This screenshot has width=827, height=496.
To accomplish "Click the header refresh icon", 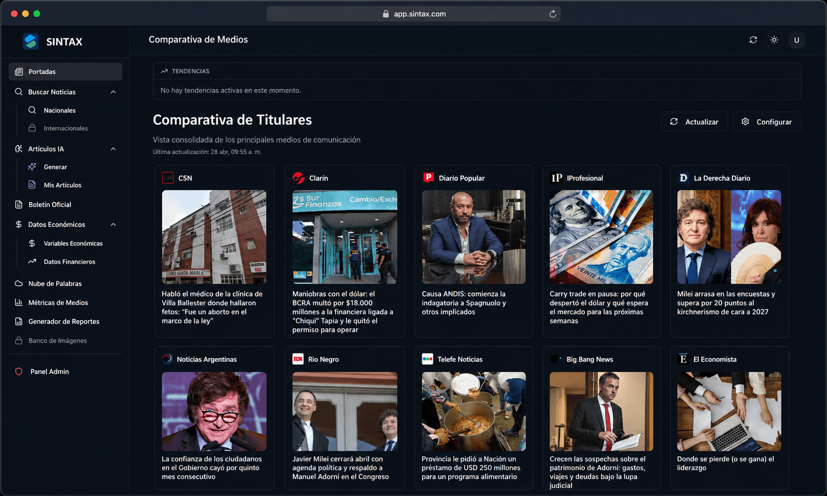I will (x=753, y=40).
